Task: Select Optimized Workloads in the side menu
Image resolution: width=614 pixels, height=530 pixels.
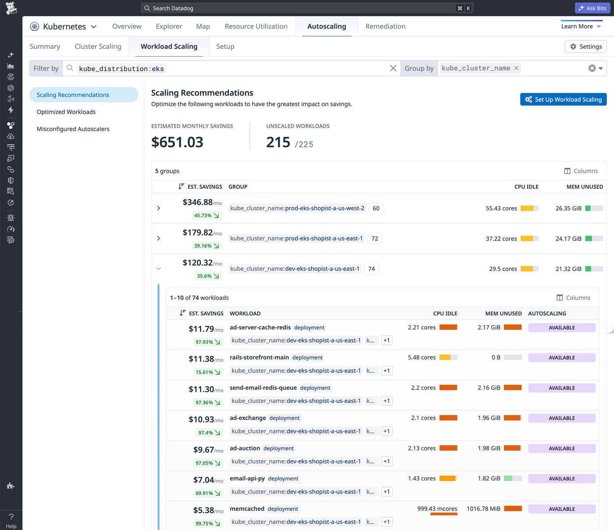Action: click(66, 112)
